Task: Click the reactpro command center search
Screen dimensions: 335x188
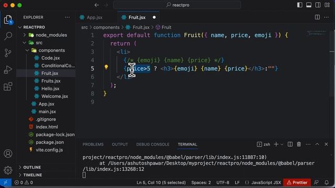Action: point(177,5)
